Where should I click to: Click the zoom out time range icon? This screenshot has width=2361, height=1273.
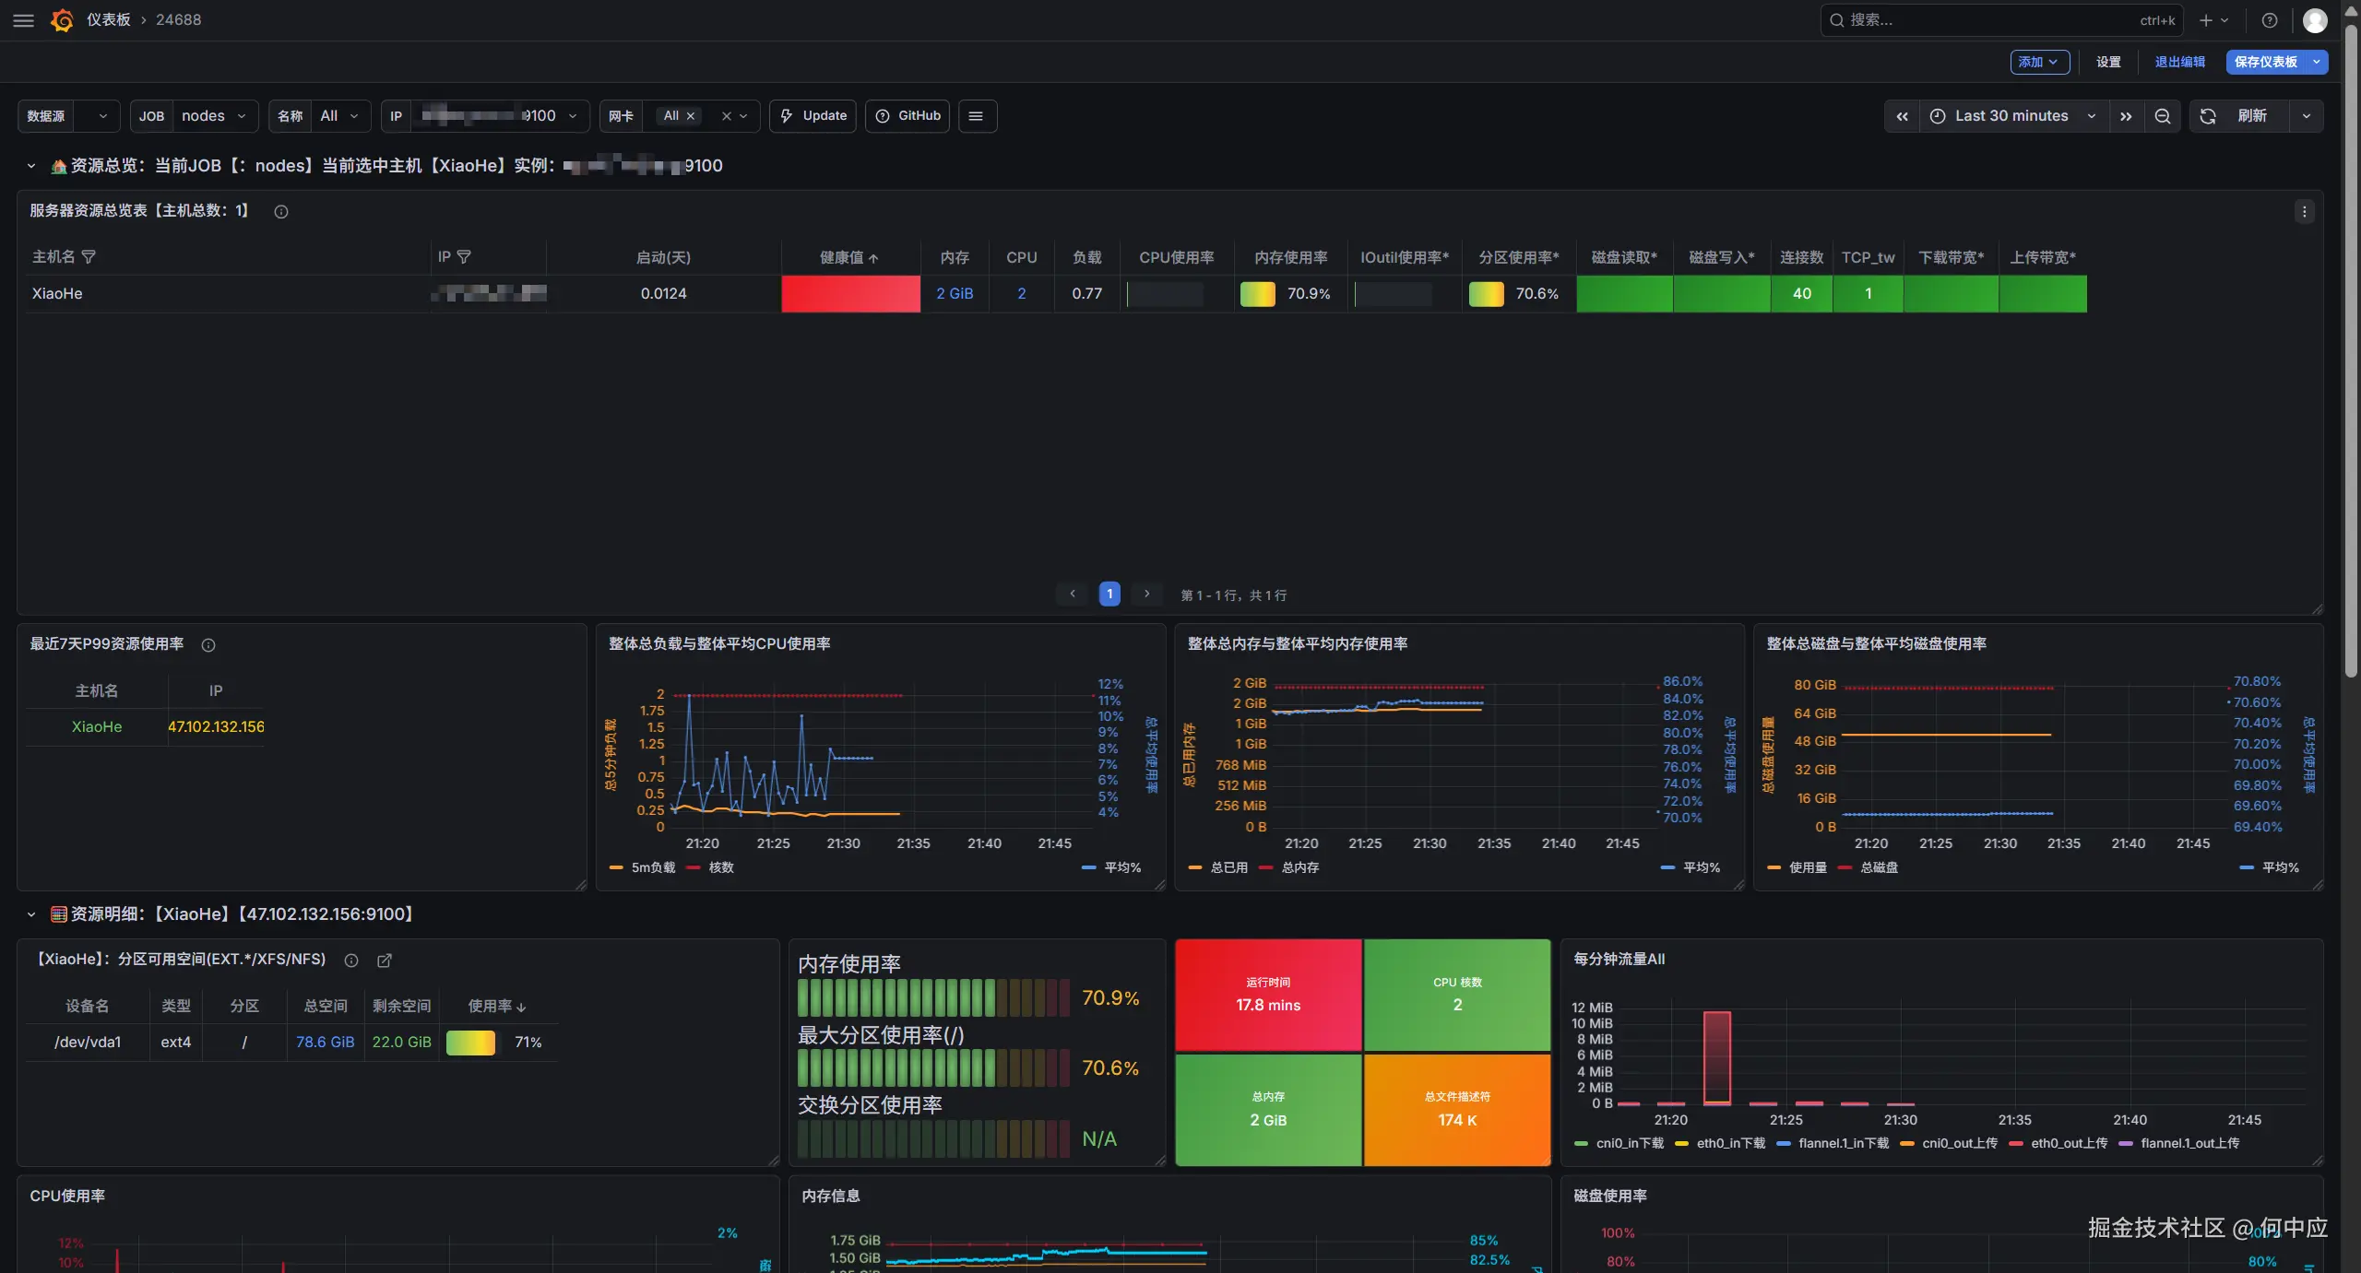2162,116
